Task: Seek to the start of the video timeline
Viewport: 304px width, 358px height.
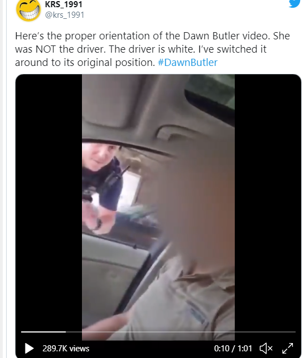Action: [x=22, y=332]
